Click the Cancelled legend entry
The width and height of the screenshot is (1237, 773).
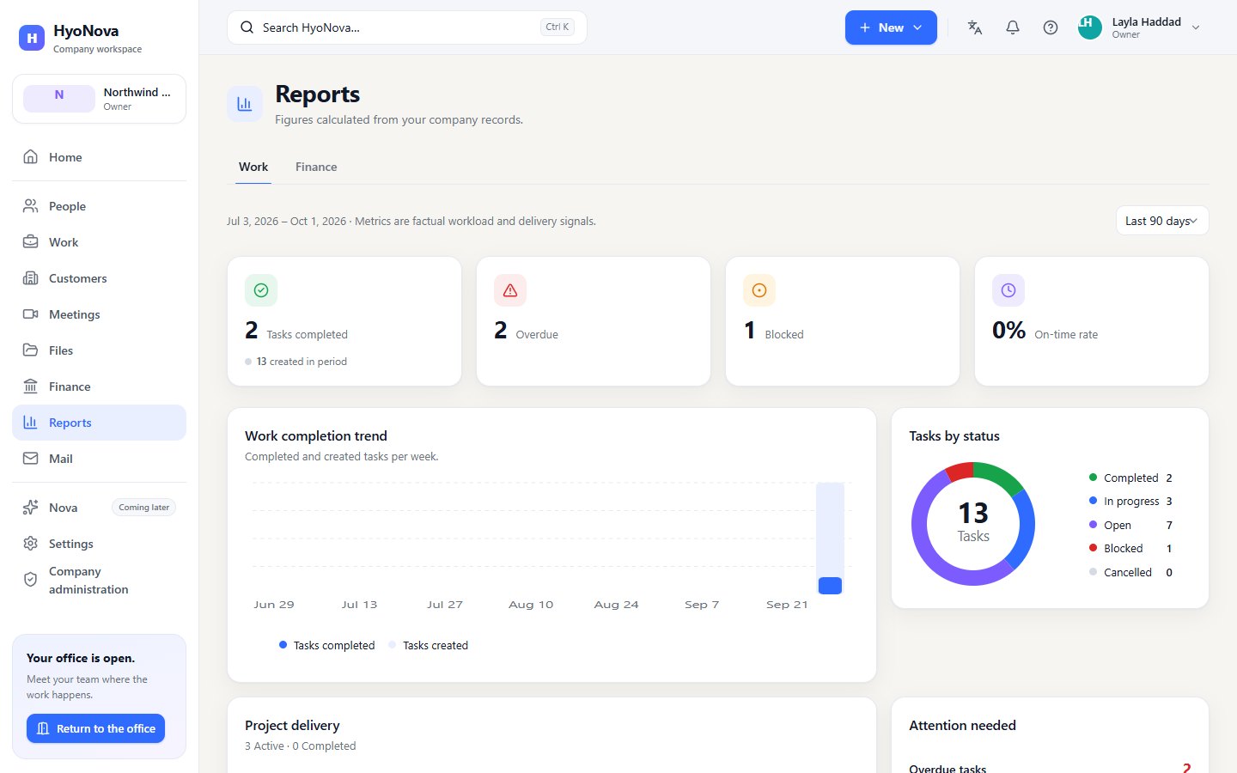[x=1130, y=572]
